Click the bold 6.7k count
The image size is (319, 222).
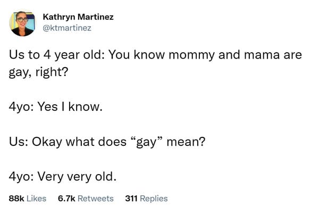click(65, 199)
